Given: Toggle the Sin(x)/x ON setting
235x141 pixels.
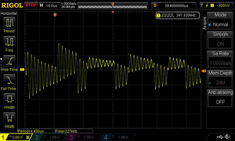Looking at the screenshot, I should coord(220,43).
